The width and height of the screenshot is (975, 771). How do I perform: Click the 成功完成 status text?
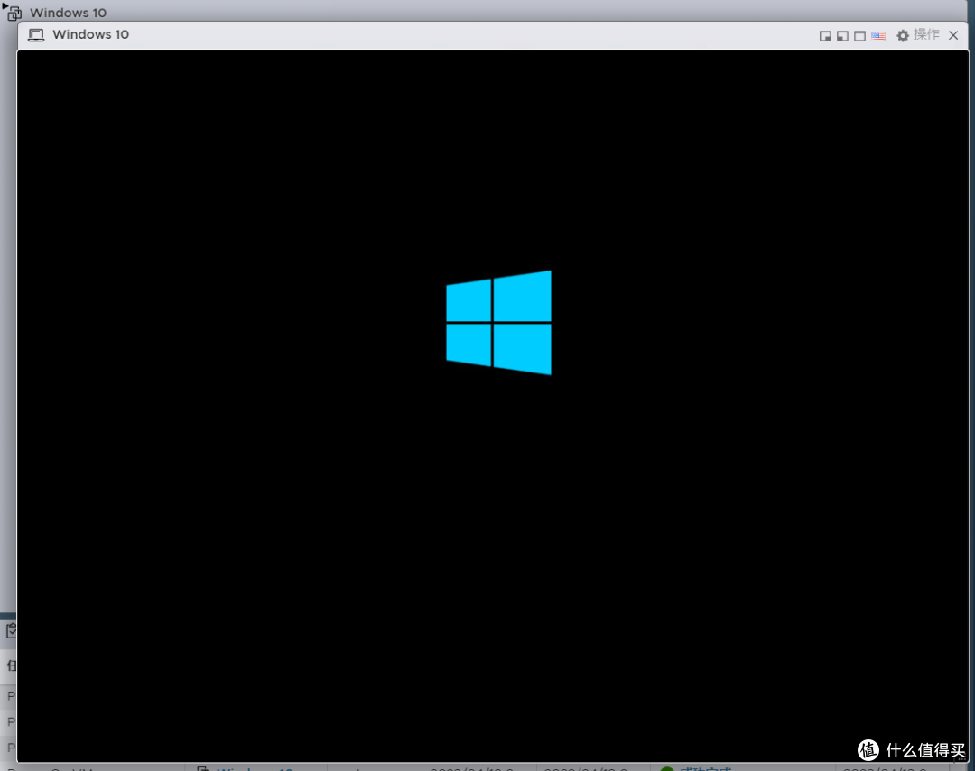tap(706, 768)
